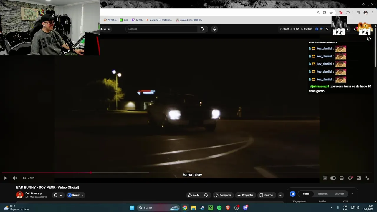The height and width of the screenshot is (212, 377).
Task: Expand the Remix dropdown arrow
Action: point(83,195)
